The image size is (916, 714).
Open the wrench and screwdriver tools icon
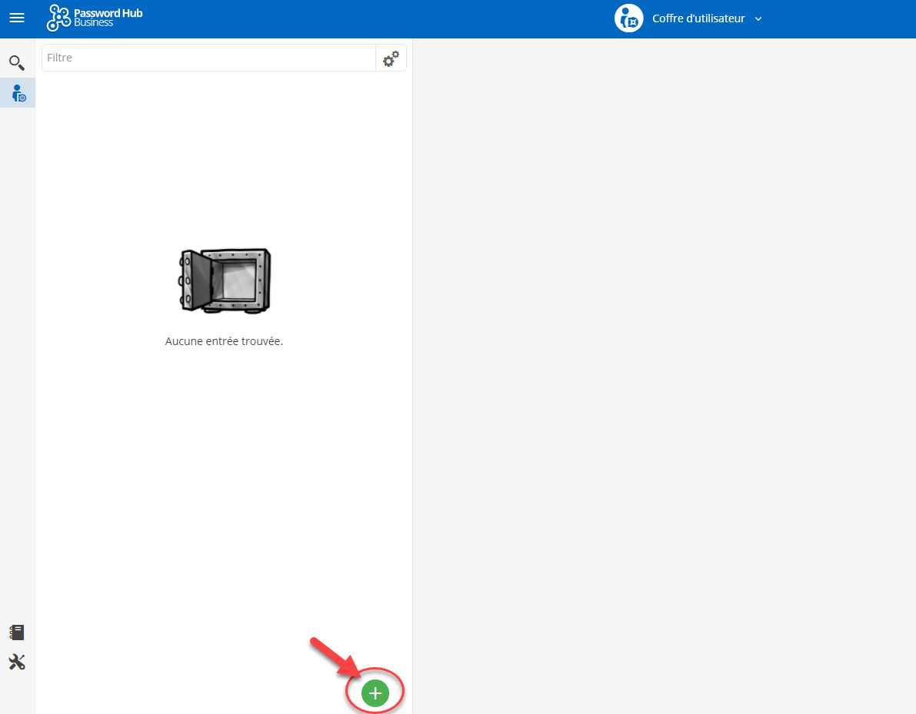point(17,662)
